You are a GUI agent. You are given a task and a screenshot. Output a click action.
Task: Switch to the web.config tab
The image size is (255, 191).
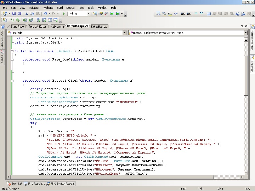[57, 27]
